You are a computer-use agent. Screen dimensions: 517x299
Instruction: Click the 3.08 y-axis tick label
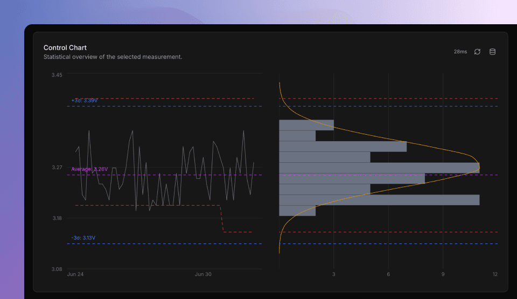click(57, 269)
